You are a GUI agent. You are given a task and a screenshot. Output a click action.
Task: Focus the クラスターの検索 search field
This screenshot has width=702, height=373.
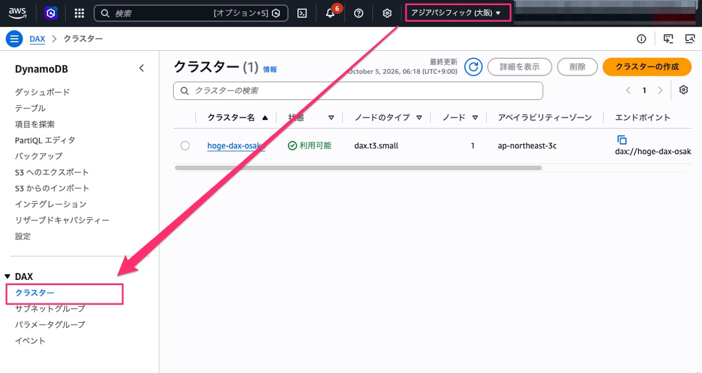coord(358,91)
